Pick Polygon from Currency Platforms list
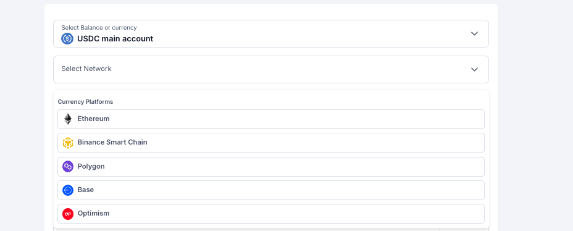Viewport: 573px width, 231px height. click(x=271, y=167)
